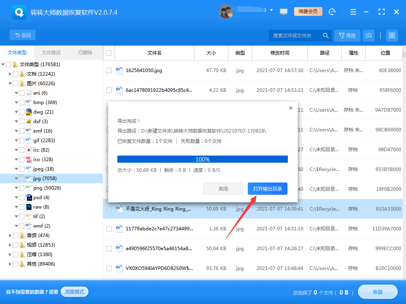Viewport: 406px width, 304px height.
Task: Switch to the 文件类型 tab
Action: click(17, 53)
